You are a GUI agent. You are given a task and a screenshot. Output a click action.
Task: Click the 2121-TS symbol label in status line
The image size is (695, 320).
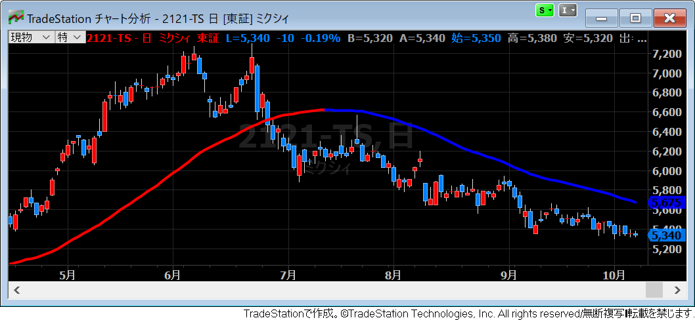coord(110,38)
